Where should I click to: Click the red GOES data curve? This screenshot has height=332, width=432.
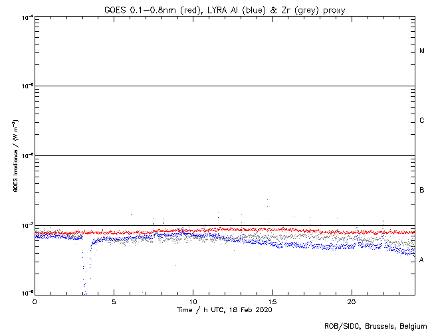tap(266, 230)
